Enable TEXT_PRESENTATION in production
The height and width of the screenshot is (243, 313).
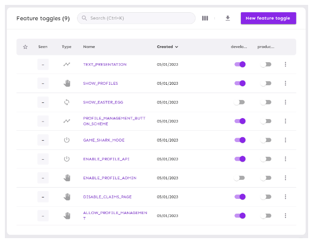(x=266, y=64)
